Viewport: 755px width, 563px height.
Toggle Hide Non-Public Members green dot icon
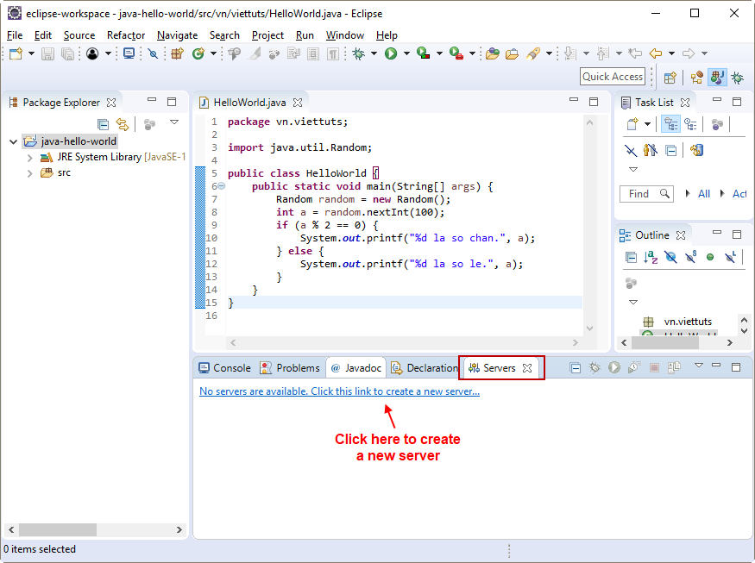(x=710, y=257)
